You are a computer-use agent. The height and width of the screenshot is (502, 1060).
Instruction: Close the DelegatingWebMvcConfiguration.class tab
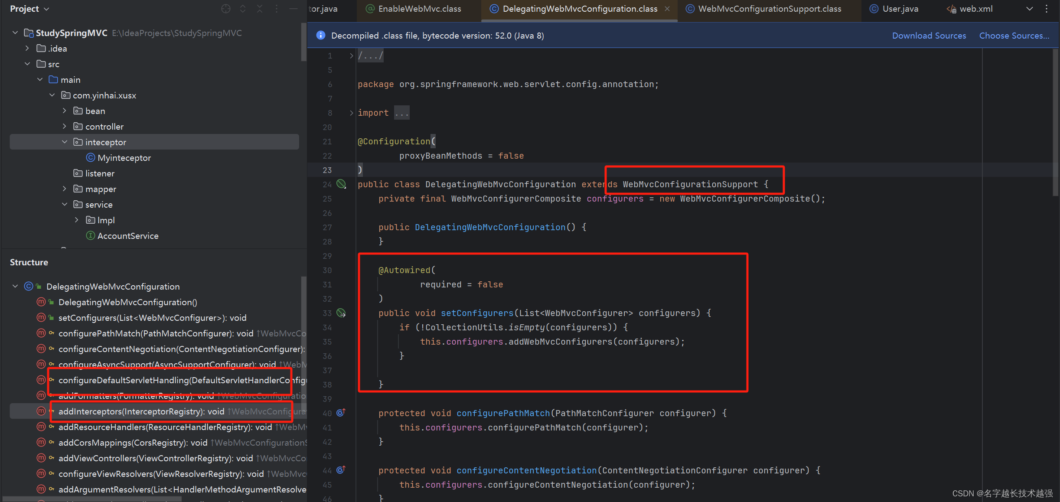tap(667, 9)
